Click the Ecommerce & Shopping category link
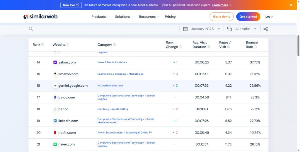300x152 pixels. click(x=112, y=74)
